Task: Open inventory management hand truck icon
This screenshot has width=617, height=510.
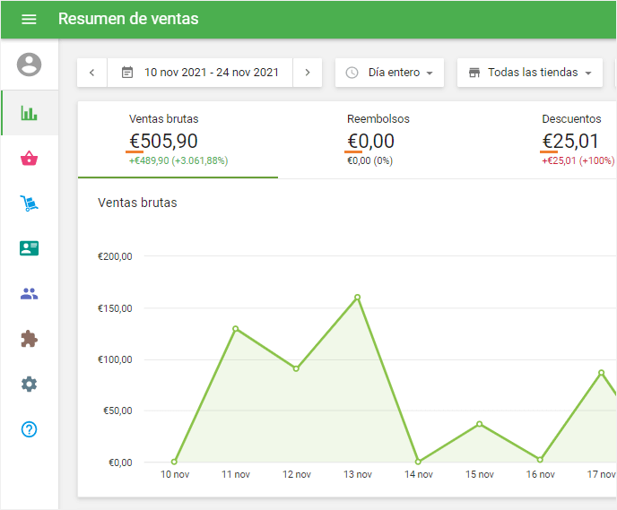Action: [x=30, y=203]
